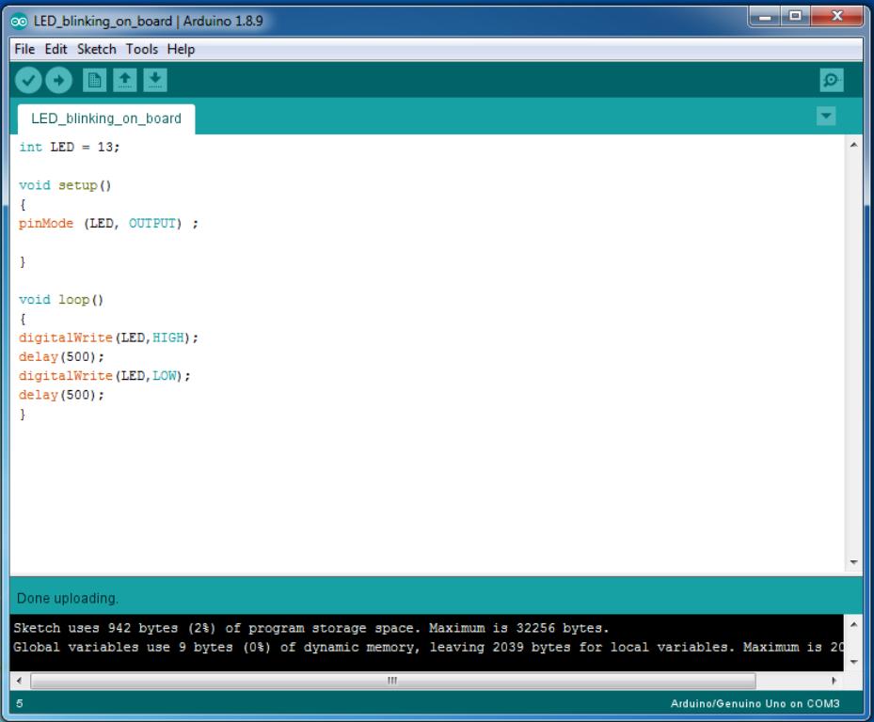Screen dimensions: 874x722
Task: Click the pinMode (LED, OUTPUT) line
Action: click(109, 224)
